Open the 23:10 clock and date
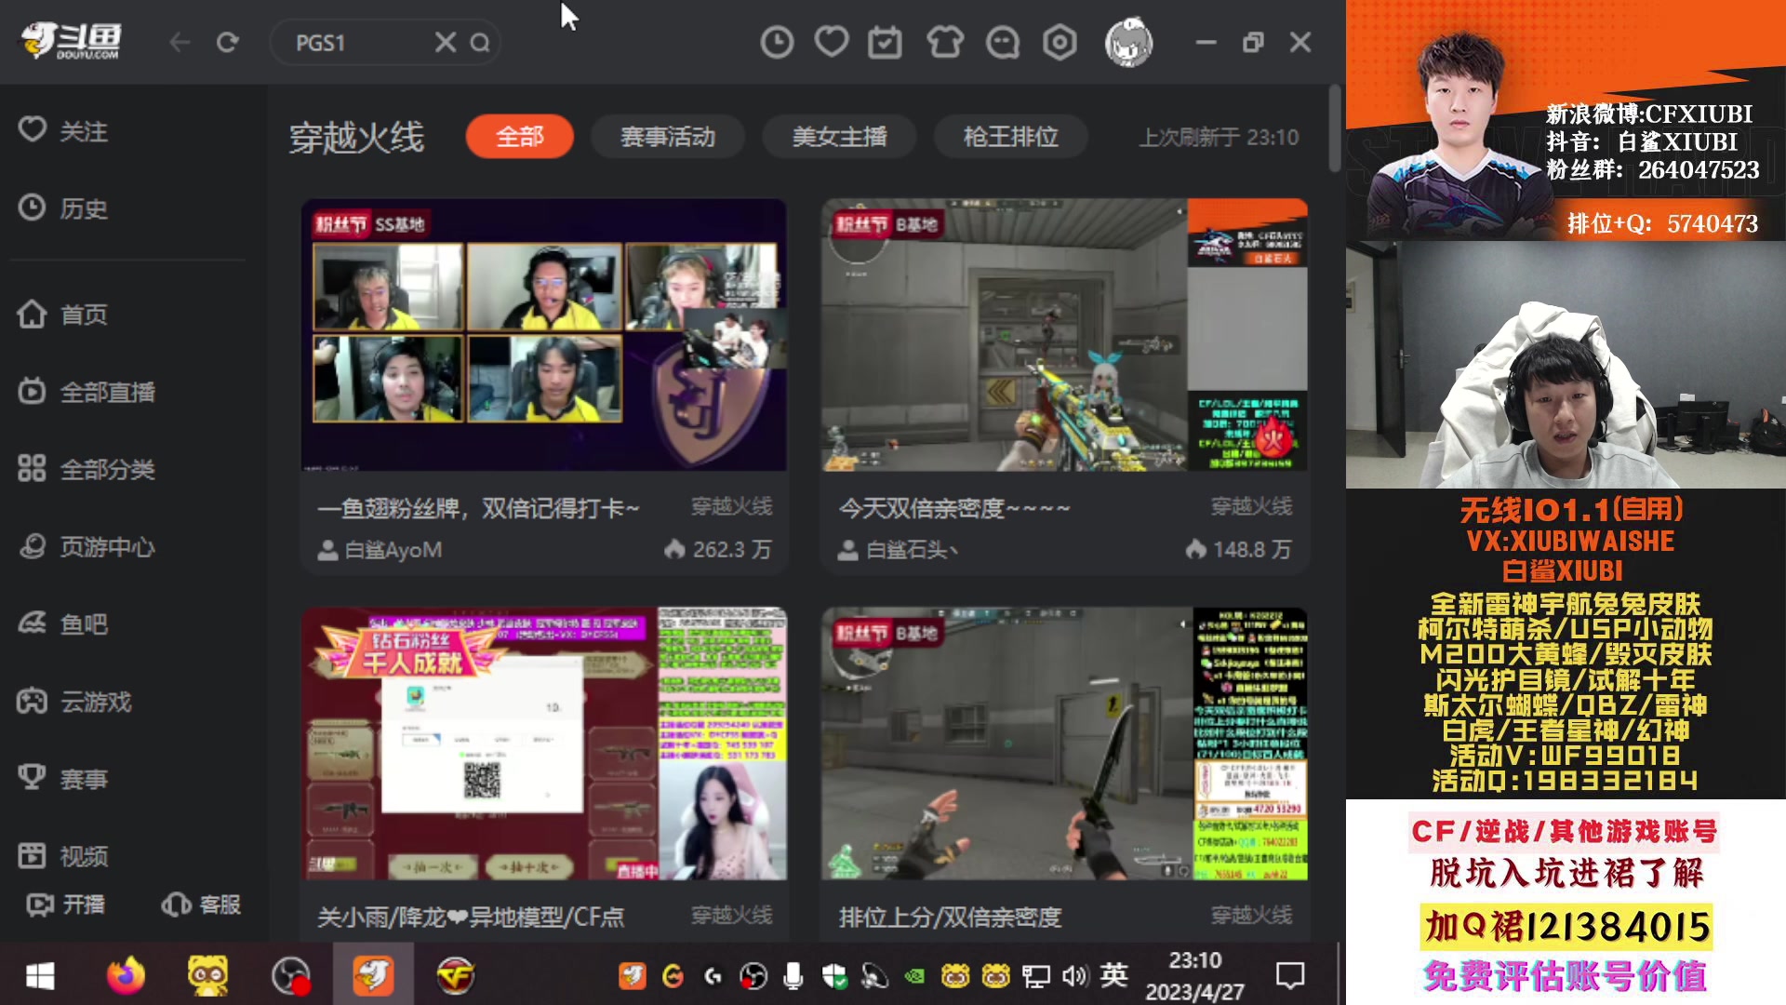The image size is (1786, 1005). click(1194, 975)
